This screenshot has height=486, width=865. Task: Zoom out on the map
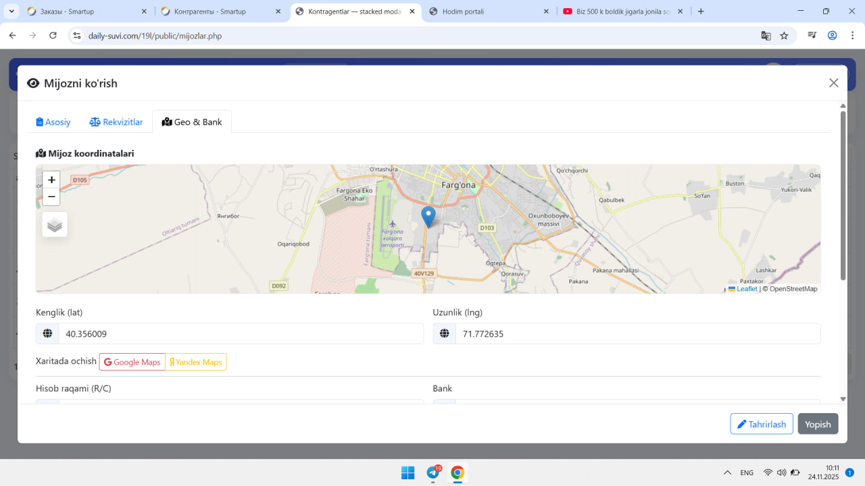(51, 197)
